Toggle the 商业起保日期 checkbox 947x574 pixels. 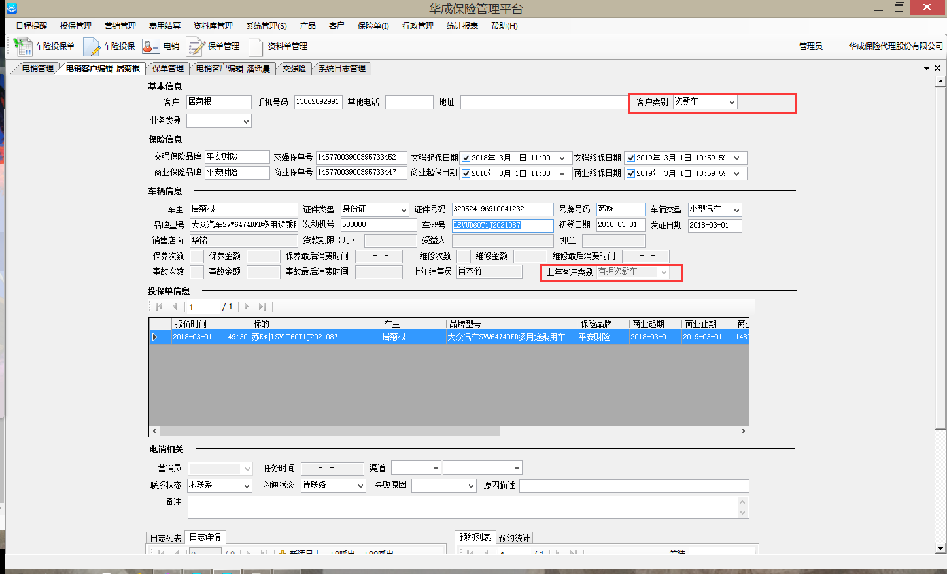pos(466,173)
